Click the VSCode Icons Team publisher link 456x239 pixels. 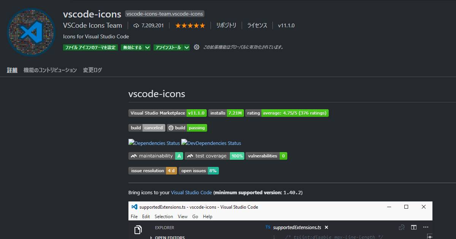coord(93,25)
